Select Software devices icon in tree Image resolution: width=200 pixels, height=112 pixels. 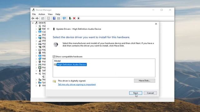[x=40, y=71]
